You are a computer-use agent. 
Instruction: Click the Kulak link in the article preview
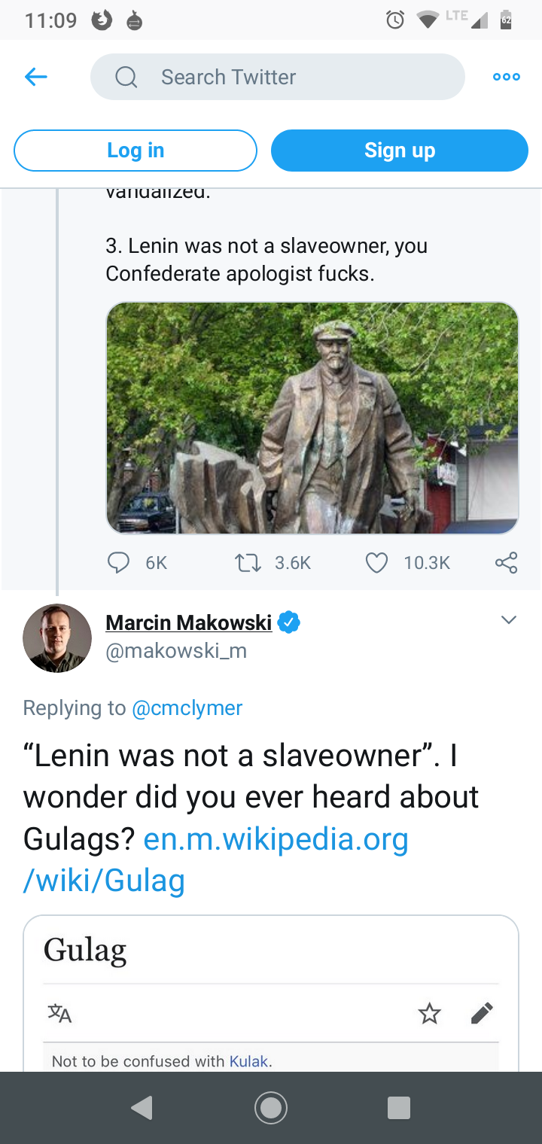(250, 1061)
